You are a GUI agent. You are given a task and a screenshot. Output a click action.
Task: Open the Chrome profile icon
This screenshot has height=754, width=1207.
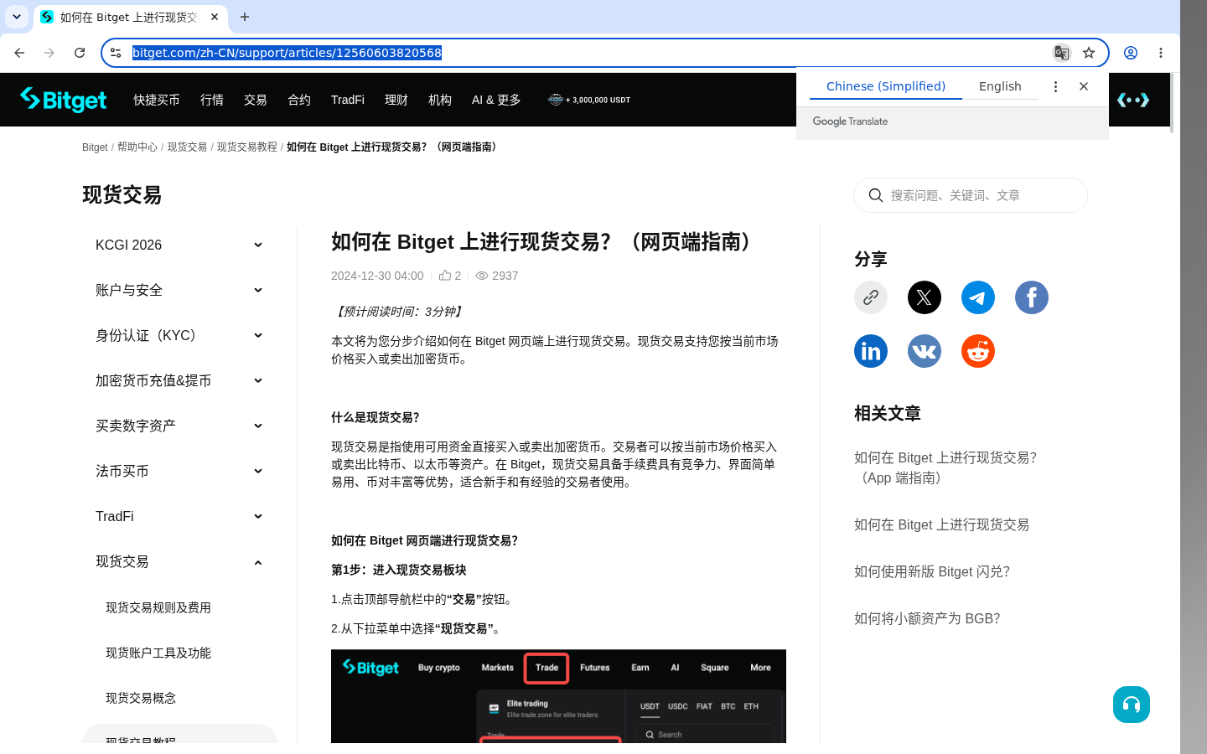click(x=1131, y=53)
